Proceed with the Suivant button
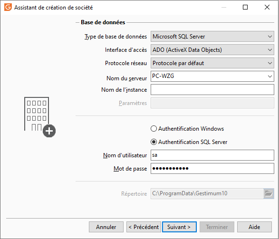279x239 pixels. [x=179, y=227]
